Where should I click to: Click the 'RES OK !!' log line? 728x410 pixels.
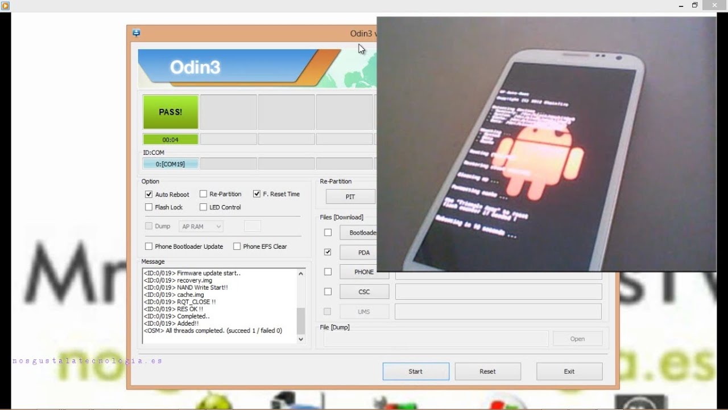point(173,309)
